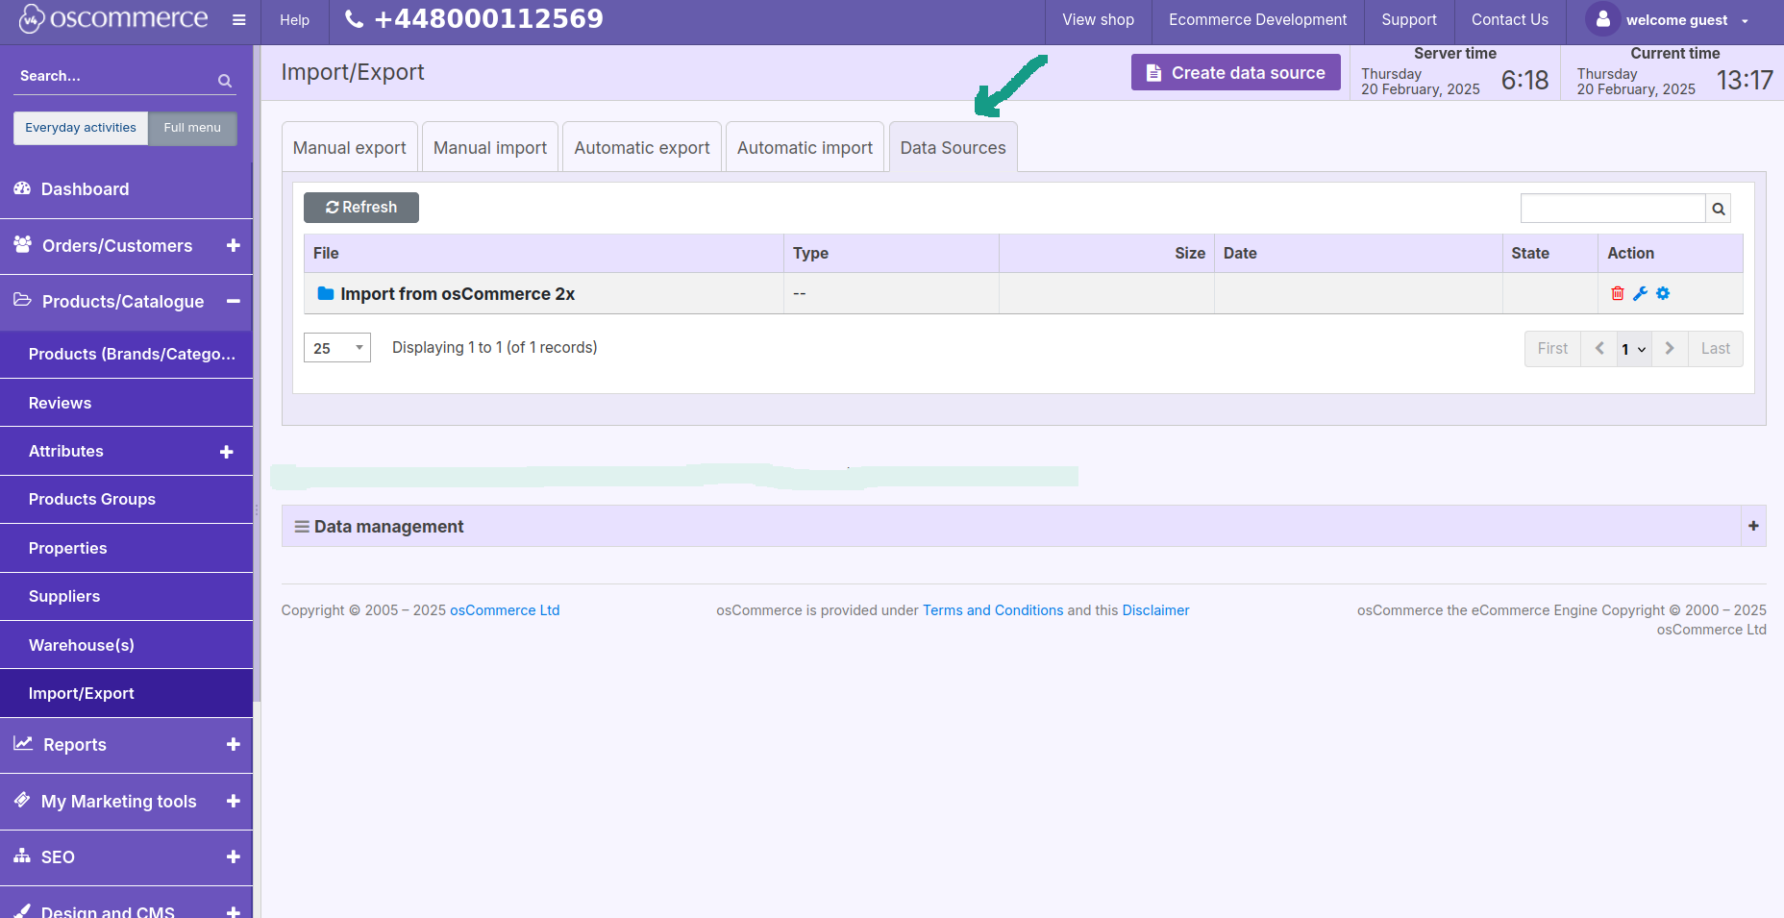Click the Data management list icon

tap(302, 527)
